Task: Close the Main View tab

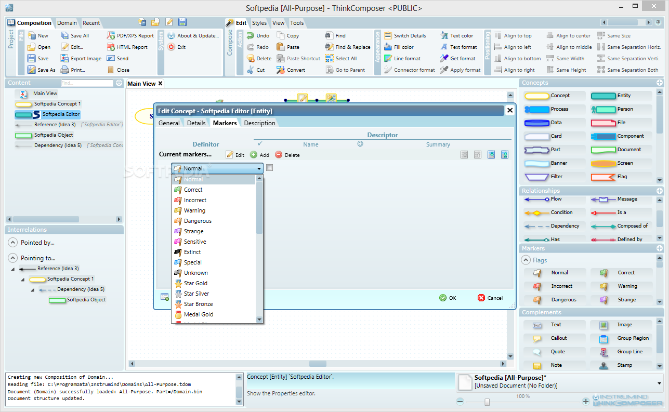Action: [161, 84]
